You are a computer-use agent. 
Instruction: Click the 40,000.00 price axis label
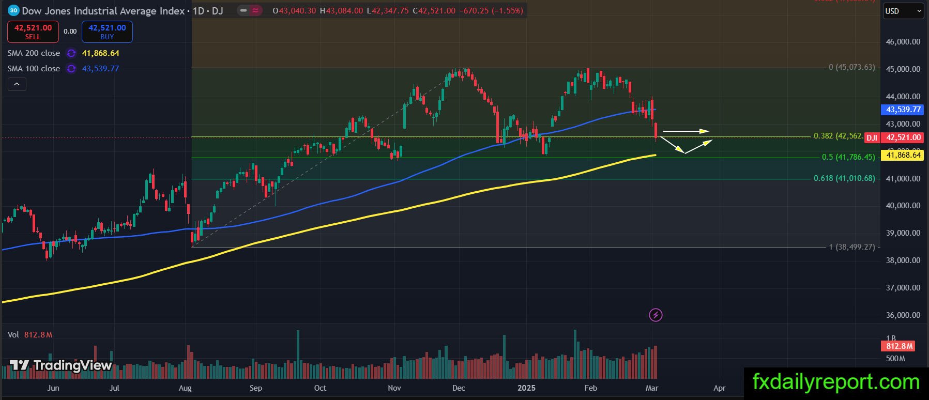903,206
